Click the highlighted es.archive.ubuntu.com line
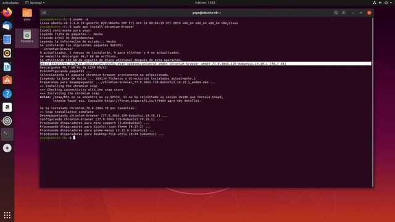 click(206, 64)
